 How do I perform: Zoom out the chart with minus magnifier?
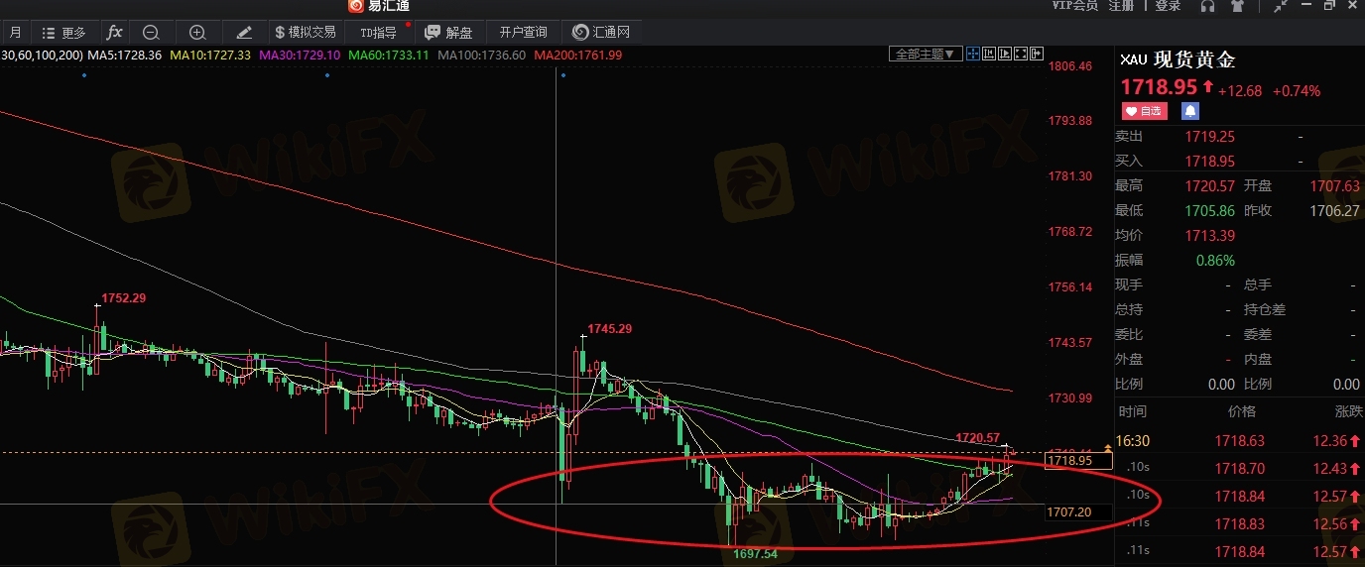click(151, 32)
